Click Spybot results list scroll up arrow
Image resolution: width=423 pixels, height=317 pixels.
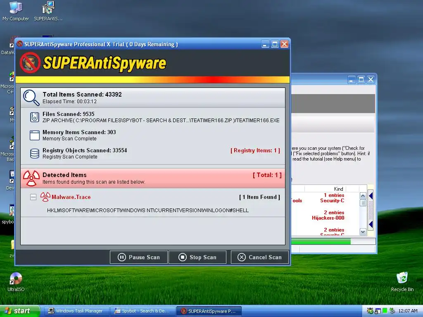[363, 196]
